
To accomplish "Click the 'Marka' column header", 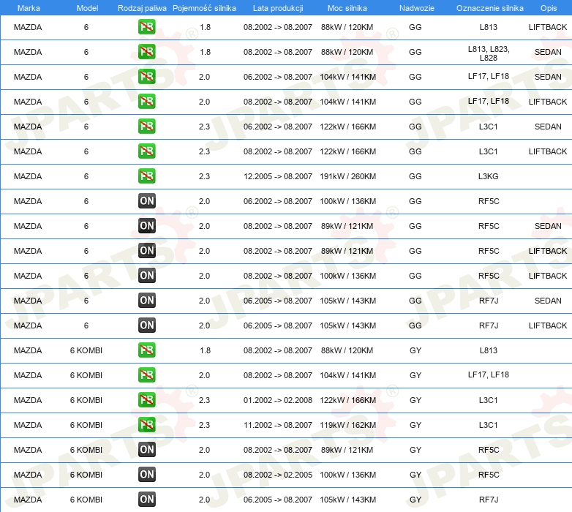I will 28,8.
